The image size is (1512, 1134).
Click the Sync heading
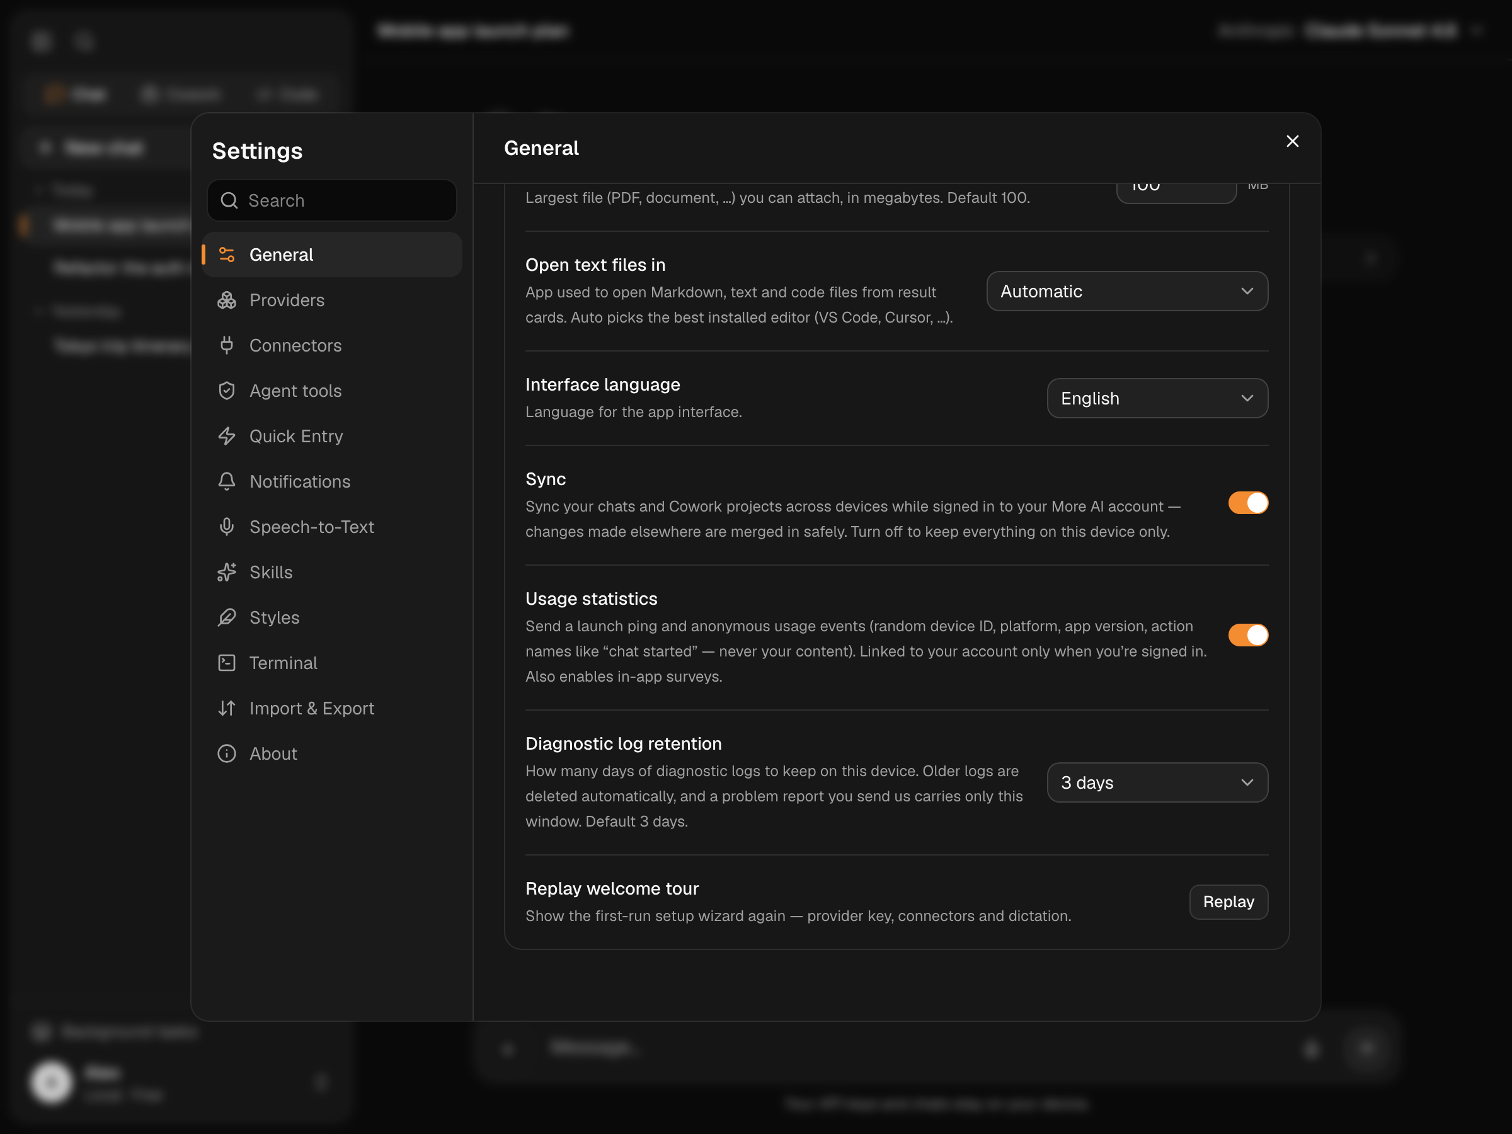pos(545,479)
